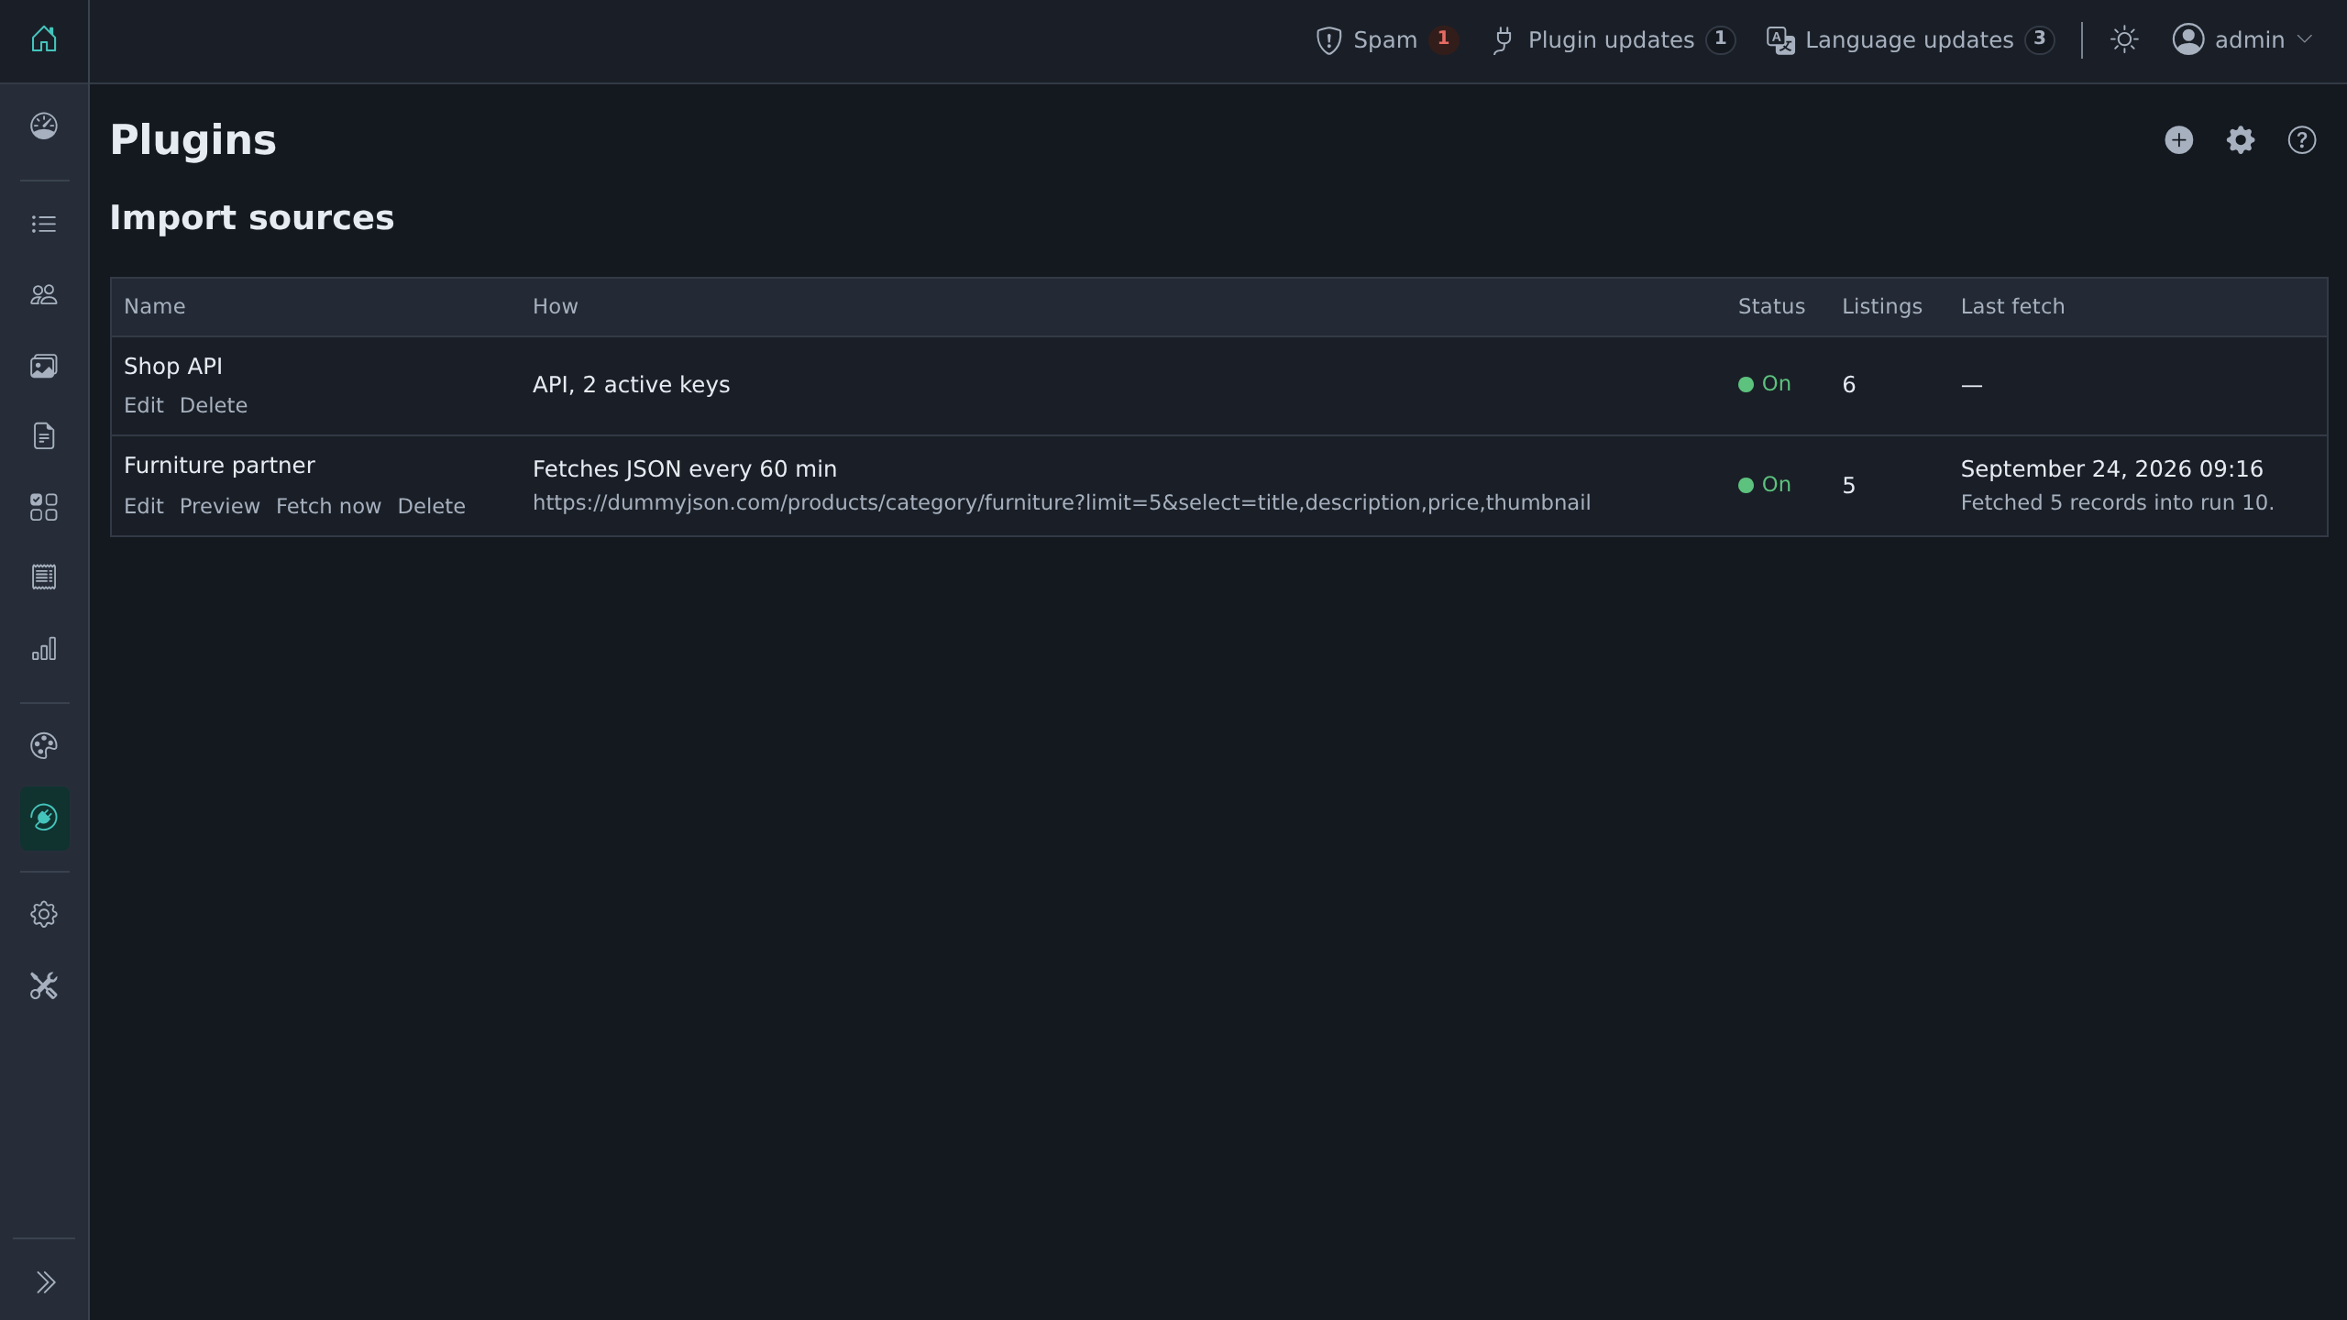This screenshot has height=1320, width=2347.
Task: Open the dashboard gauge icon
Action: (44, 126)
